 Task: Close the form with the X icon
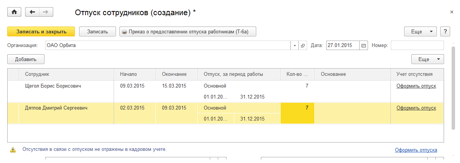tap(452, 12)
